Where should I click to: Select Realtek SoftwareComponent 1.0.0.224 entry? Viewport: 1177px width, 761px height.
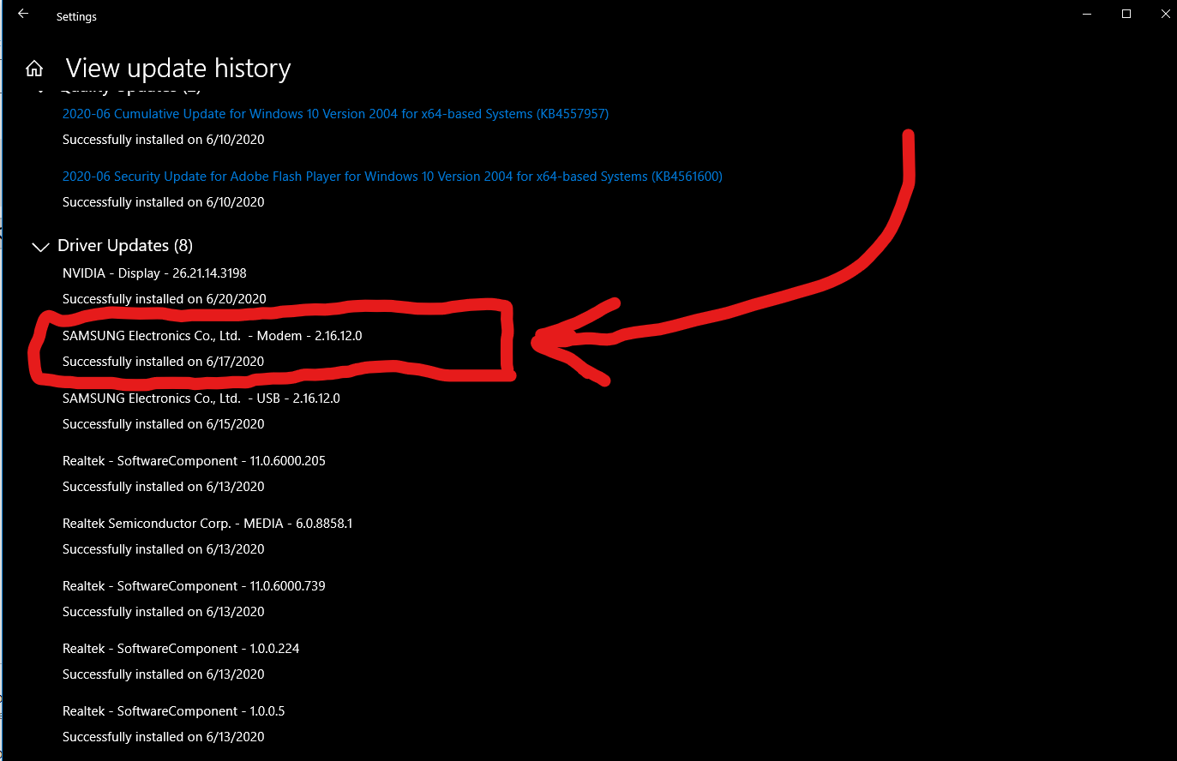(x=181, y=649)
